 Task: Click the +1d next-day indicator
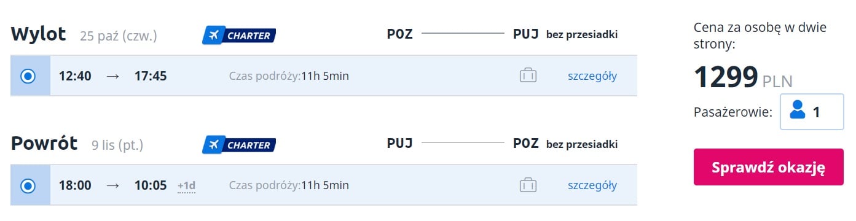(186, 186)
